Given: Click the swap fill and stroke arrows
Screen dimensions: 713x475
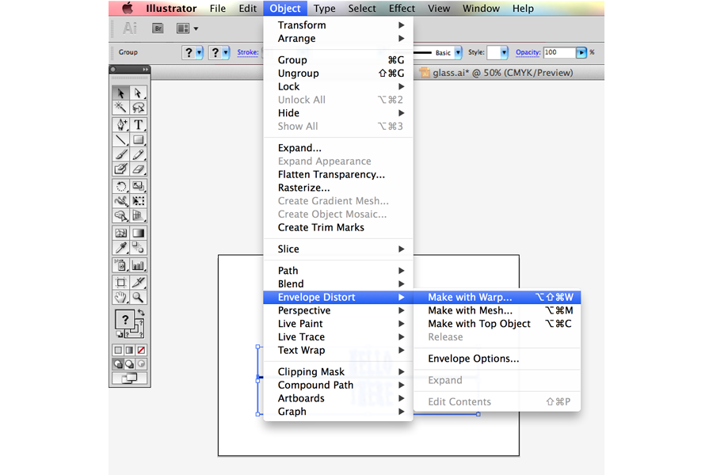Looking at the screenshot, I should (x=141, y=313).
